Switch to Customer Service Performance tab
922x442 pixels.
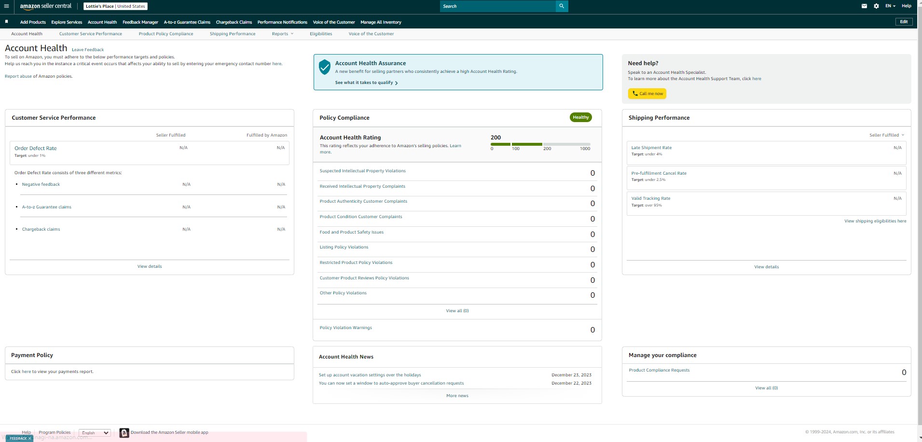click(91, 34)
